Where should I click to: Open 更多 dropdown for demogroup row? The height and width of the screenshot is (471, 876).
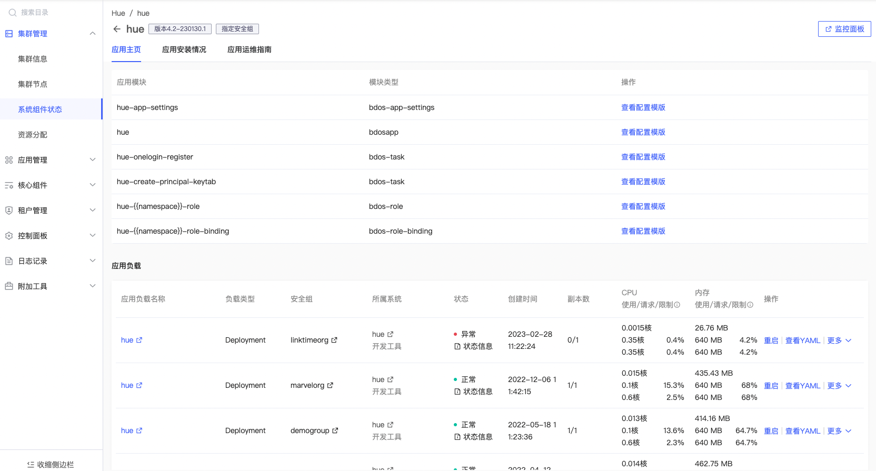pyautogui.click(x=839, y=431)
